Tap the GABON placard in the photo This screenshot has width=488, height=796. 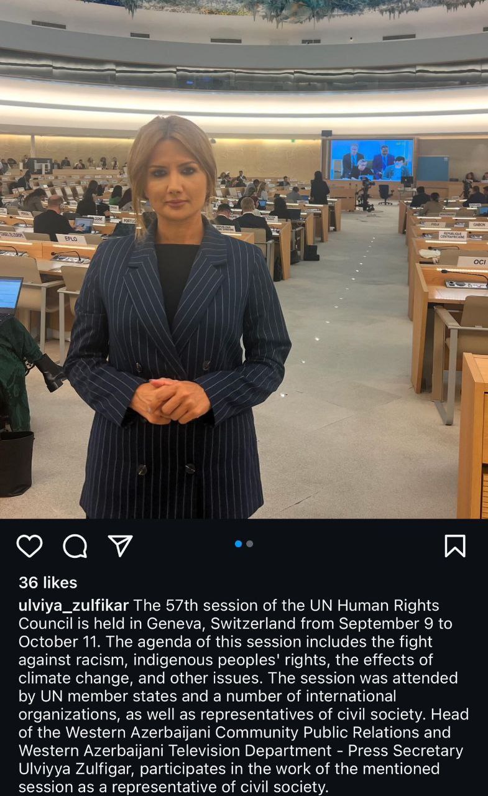point(477,224)
